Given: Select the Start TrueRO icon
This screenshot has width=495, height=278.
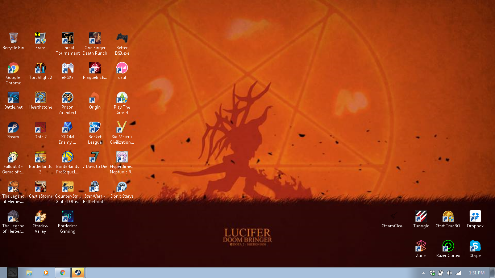Looking at the screenshot, I should (448, 216).
